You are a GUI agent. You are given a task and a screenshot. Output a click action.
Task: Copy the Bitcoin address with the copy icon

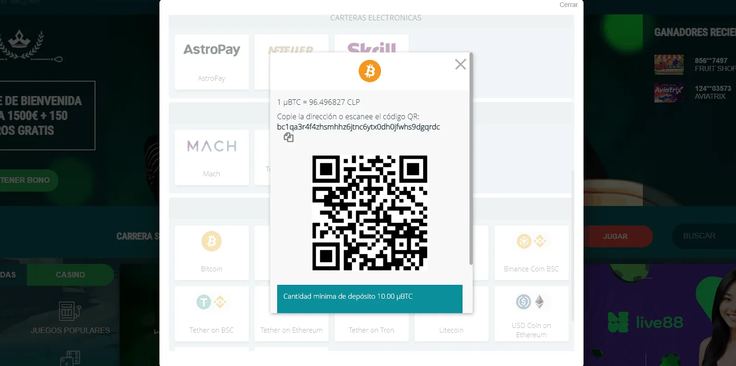[x=288, y=137]
